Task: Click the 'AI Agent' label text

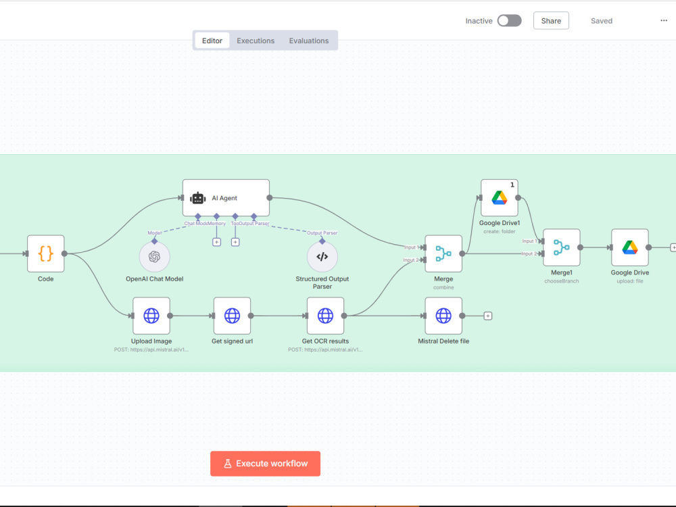Action: [x=224, y=198]
